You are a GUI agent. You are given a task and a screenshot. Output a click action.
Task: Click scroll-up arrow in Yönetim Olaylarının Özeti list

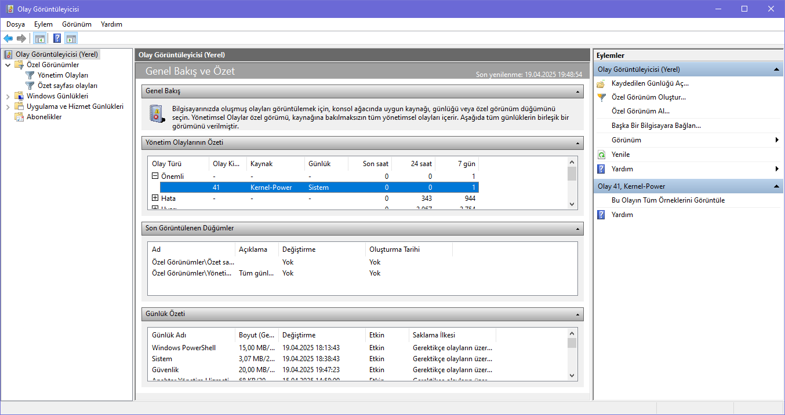572,163
